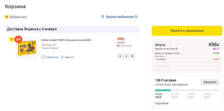Increase quantity with the plus button
Screen dimensions: 224x111
[x=132, y=56]
